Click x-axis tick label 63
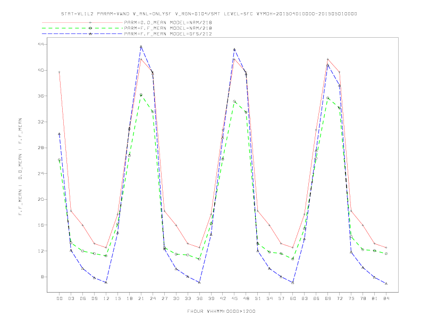 point(305,298)
